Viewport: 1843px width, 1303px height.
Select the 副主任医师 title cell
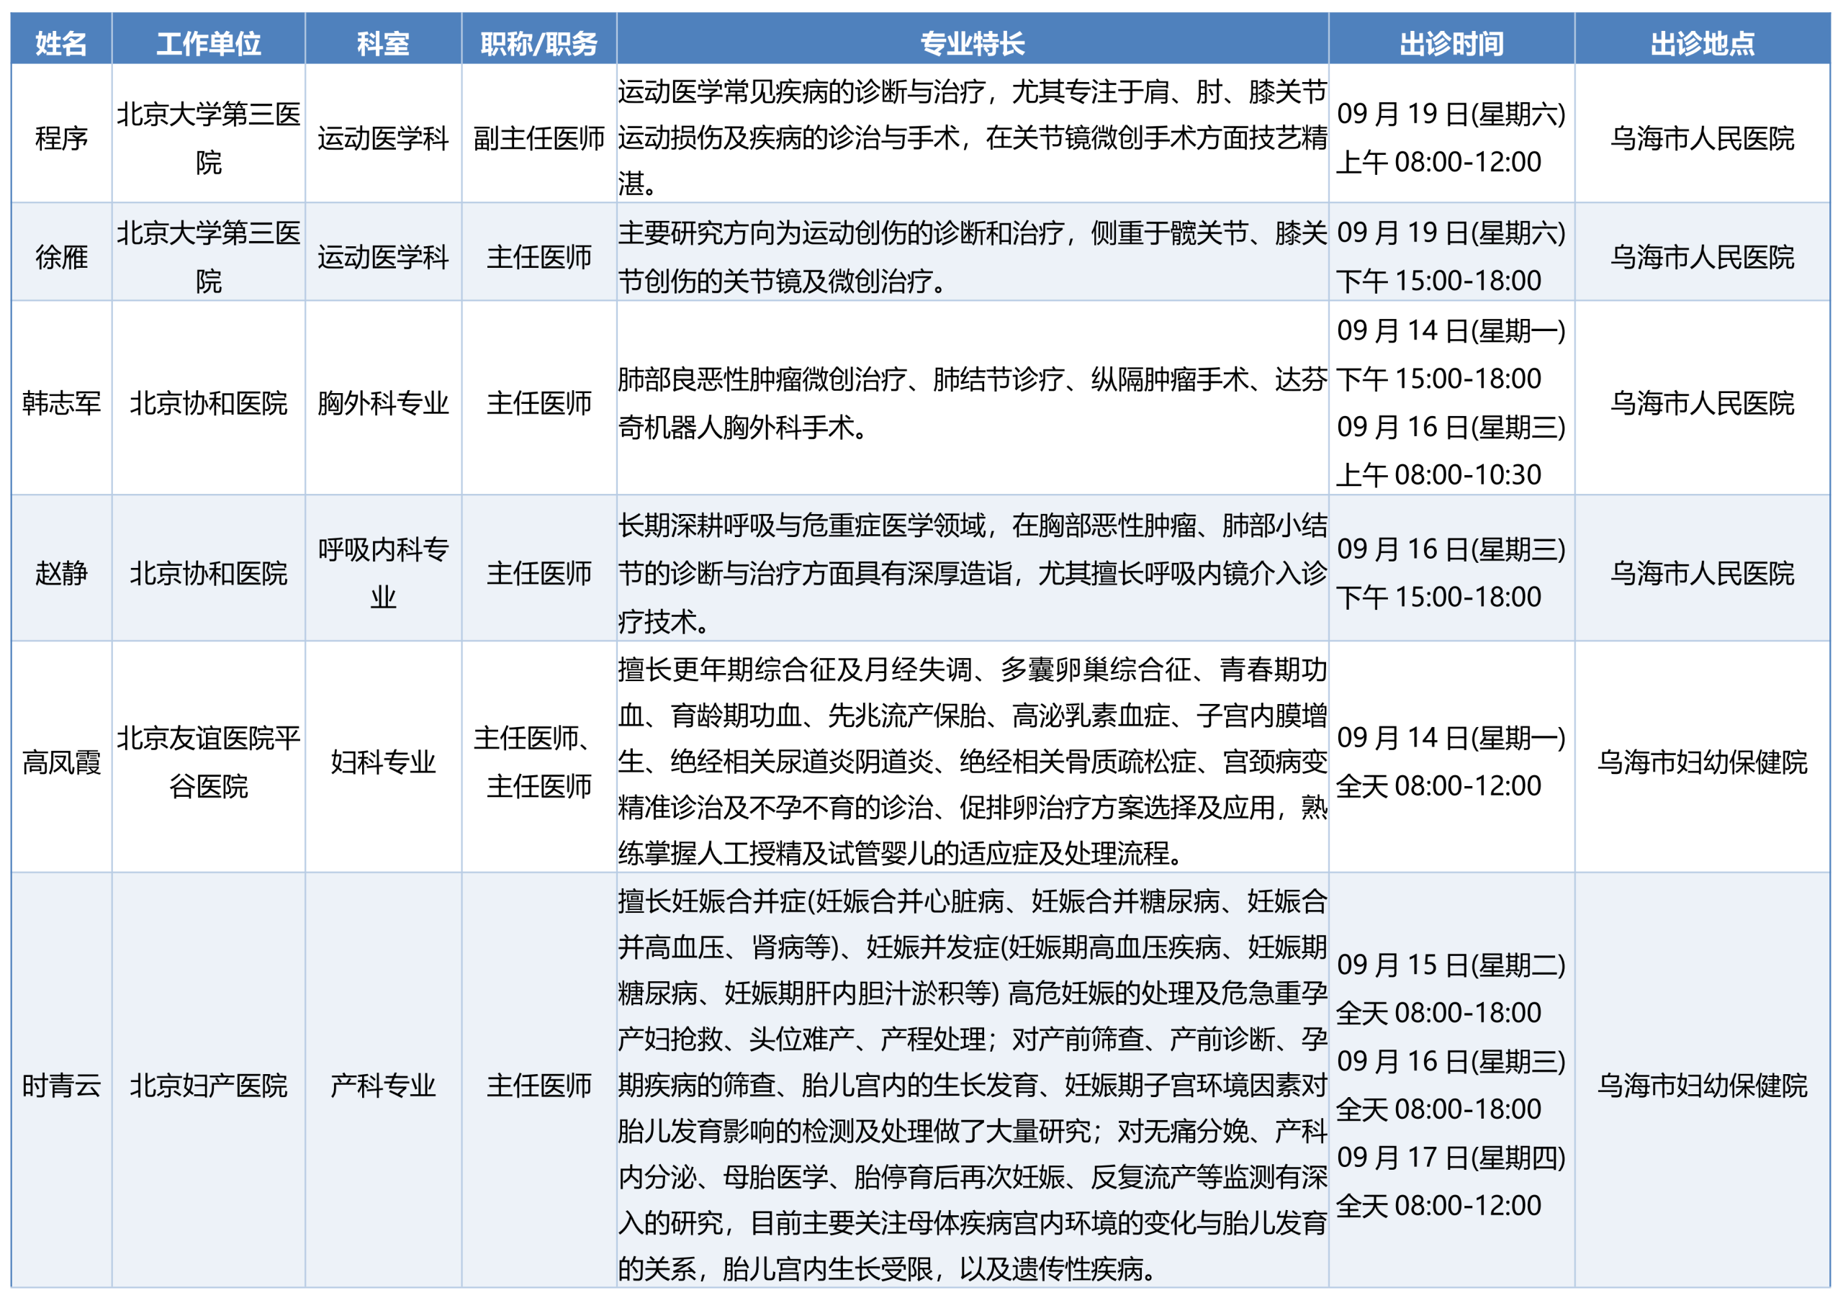tap(539, 138)
